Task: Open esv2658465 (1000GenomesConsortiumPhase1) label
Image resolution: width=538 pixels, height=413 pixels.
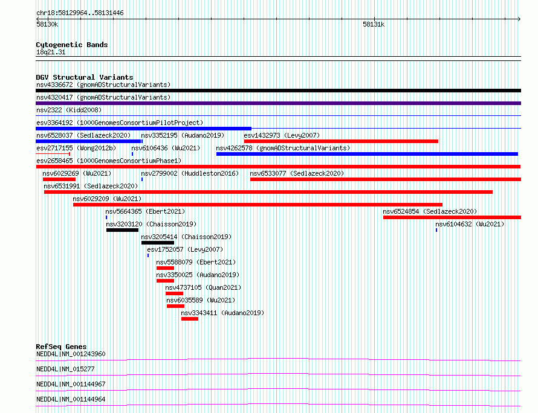Action: click(x=109, y=161)
